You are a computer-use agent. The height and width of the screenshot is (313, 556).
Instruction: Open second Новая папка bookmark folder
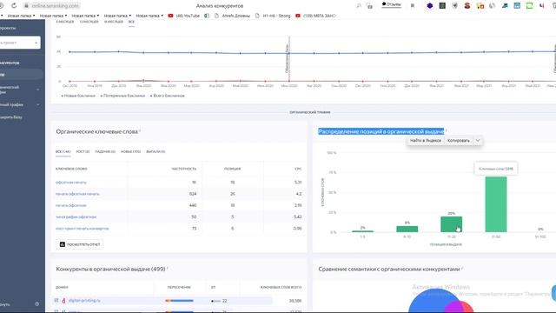tap(53, 16)
